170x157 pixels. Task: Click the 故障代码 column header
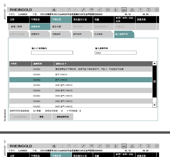pyautogui.click(x=43, y=64)
